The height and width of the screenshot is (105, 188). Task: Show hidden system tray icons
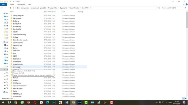(157, 102)
